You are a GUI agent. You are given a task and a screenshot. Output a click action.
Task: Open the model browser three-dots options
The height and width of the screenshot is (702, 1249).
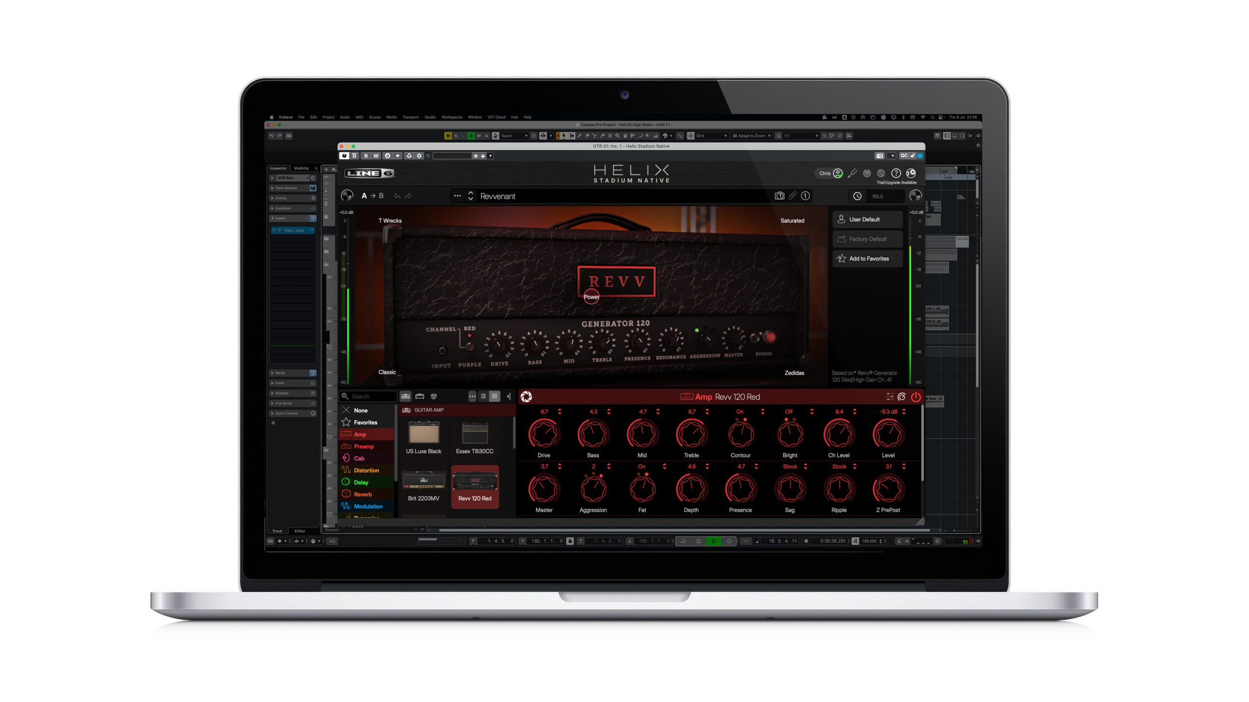(472, 396)
